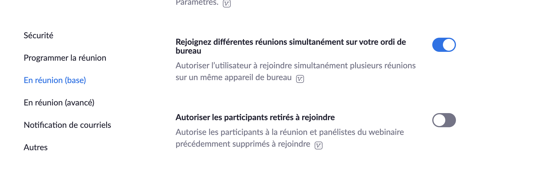Open the Sécurité settings section

(x=38, y=35)
